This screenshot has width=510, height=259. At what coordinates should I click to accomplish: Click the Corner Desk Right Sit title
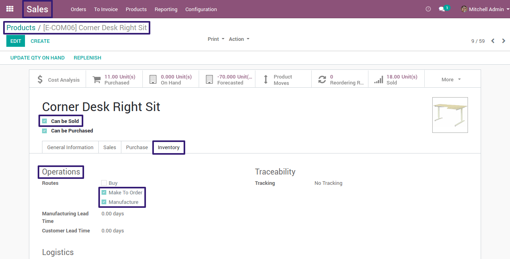click(101, 107)
